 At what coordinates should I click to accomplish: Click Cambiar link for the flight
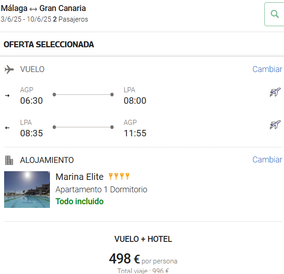267,69
